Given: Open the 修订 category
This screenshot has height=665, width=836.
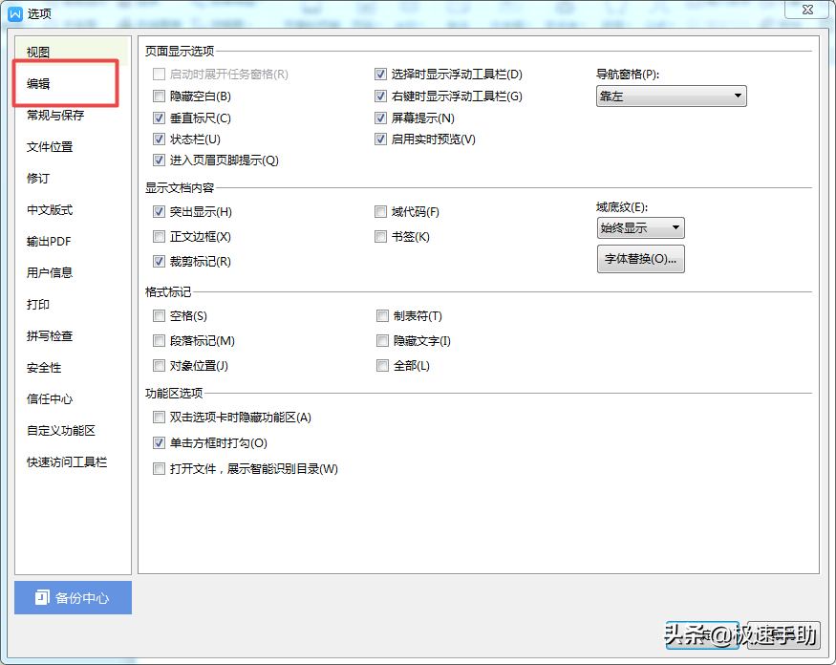Looking at the screenshot, I should [38, 178].
